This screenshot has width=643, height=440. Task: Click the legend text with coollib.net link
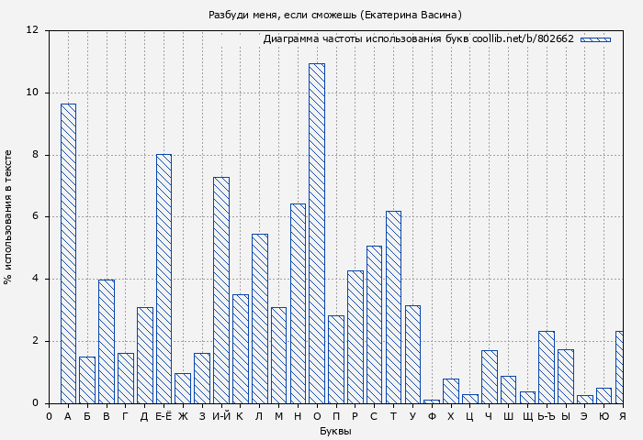418,39
